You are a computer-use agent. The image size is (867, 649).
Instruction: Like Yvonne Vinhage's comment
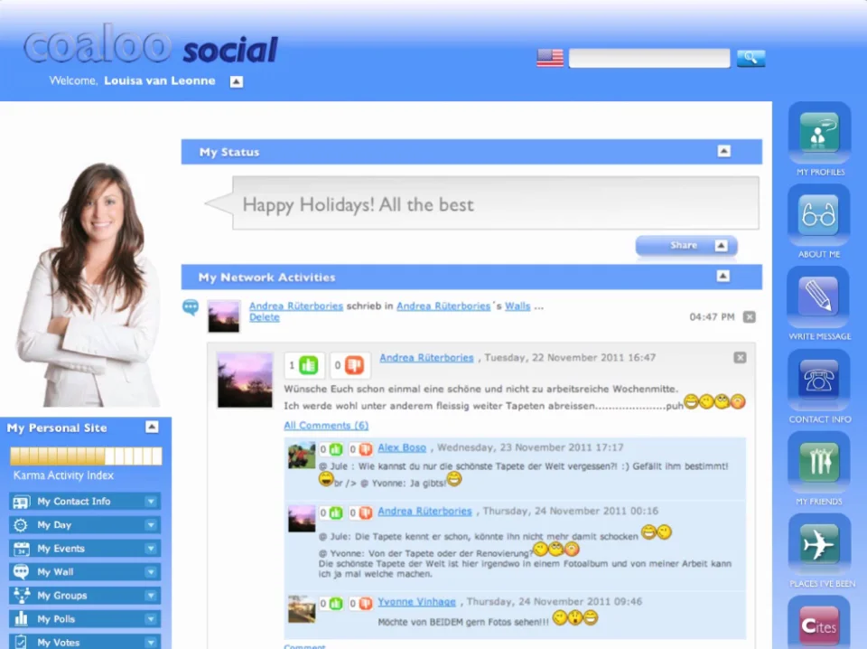tap(336, 604)
